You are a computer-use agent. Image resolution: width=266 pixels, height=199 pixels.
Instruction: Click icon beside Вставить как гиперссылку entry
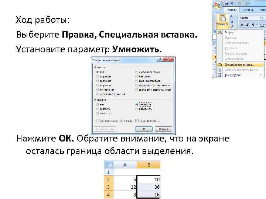click(x=220, y=70)
